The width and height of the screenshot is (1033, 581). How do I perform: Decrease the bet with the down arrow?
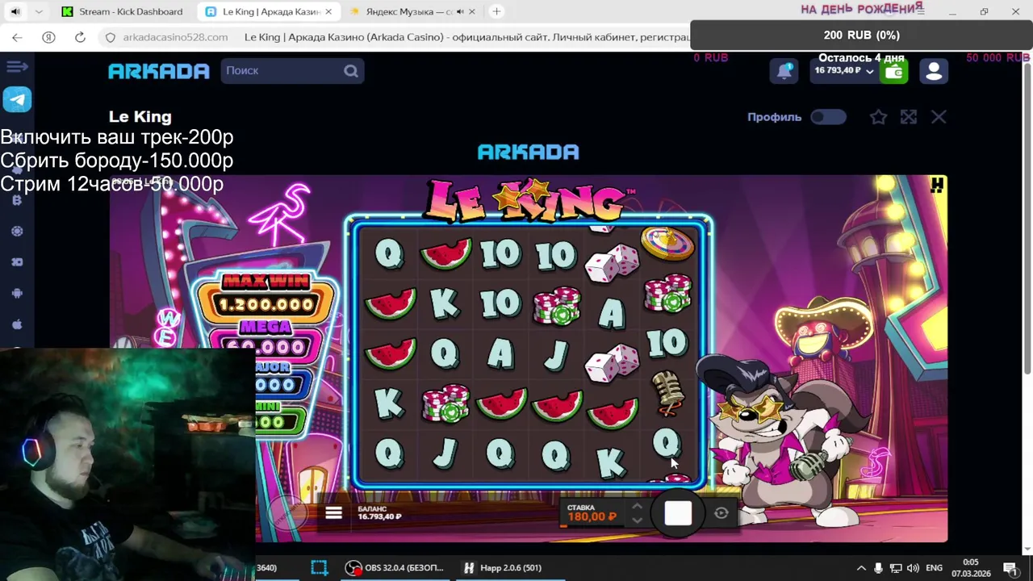coord(637,520)
